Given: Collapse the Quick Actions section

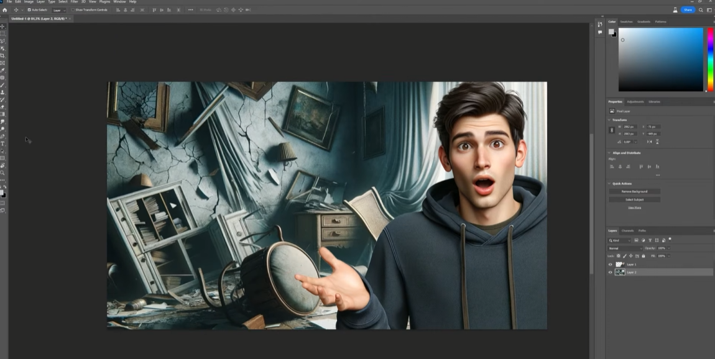Looking at the screenshot, I should pyautogui.click(x=609, y=184).
